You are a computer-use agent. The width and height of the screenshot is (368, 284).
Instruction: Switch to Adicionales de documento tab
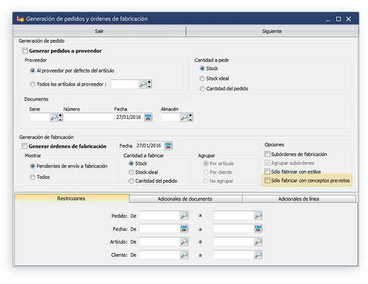tap(186, 199)
